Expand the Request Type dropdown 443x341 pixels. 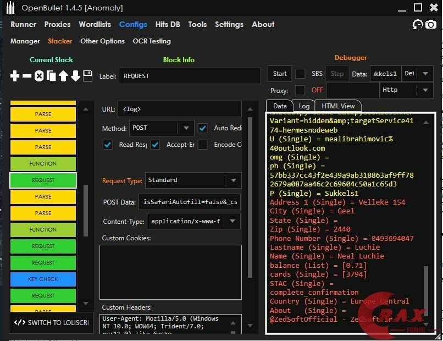coord(232,180)
